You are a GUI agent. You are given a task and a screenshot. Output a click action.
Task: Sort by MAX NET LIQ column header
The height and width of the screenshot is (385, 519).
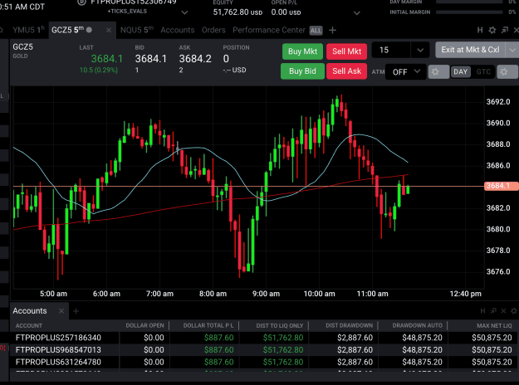(x=494, y=325)
